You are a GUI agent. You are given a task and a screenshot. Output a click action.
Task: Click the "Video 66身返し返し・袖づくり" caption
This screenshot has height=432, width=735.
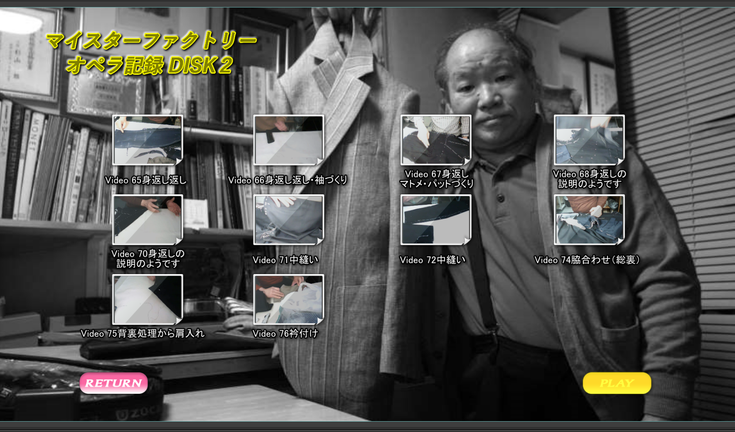(x=288, y=180)
